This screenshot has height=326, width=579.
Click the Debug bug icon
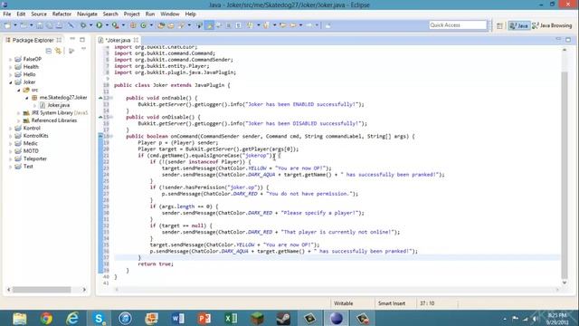click(x=83, y=25)
